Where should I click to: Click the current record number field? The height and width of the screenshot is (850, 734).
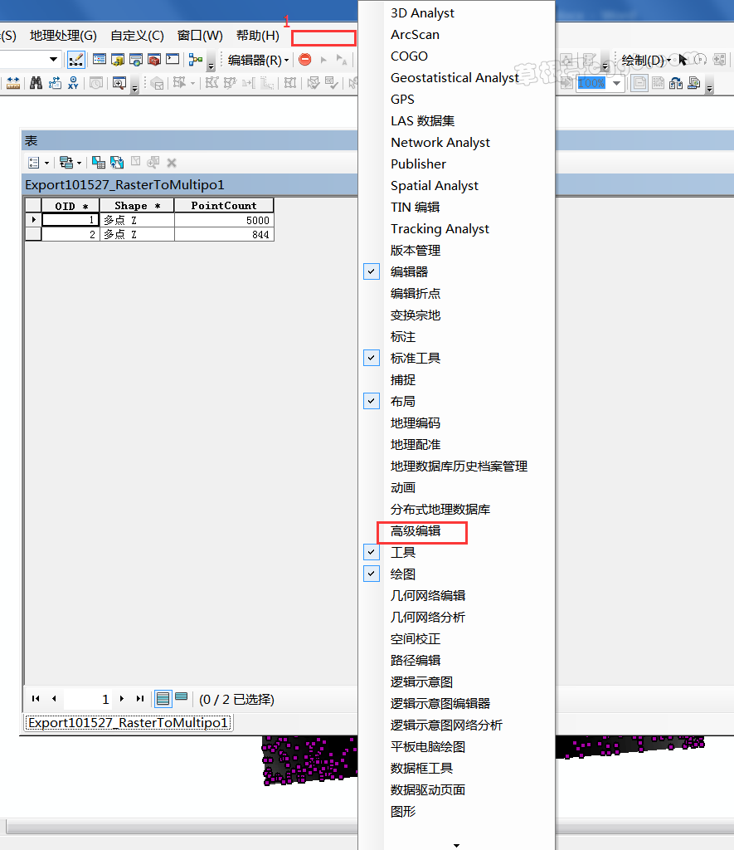point(87,699)
